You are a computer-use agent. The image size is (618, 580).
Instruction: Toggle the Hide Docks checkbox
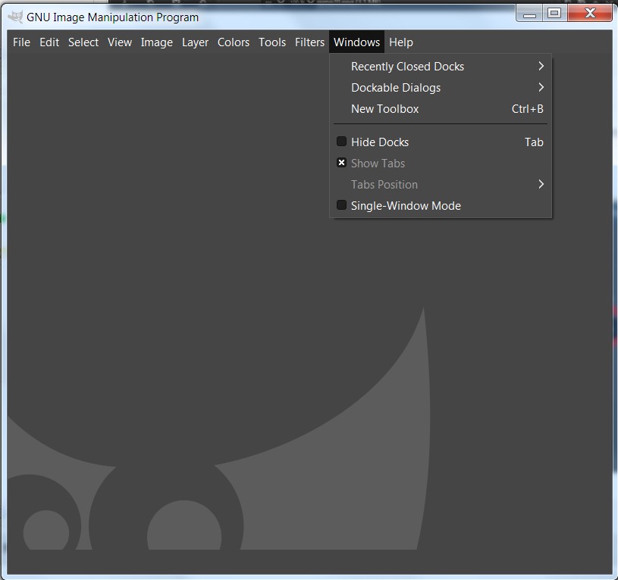(x=341, y=142)
